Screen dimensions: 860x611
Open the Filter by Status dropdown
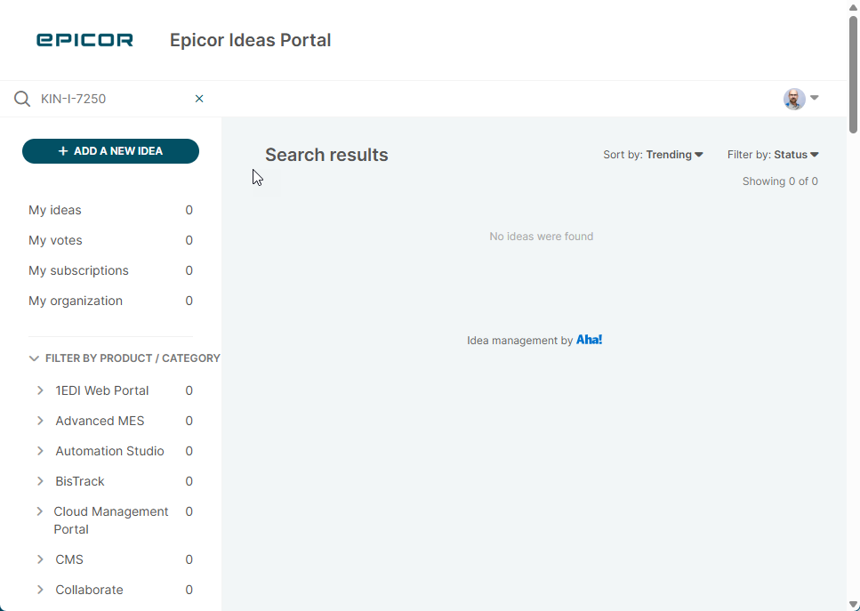pyautogui.click(x=773, y=155)
